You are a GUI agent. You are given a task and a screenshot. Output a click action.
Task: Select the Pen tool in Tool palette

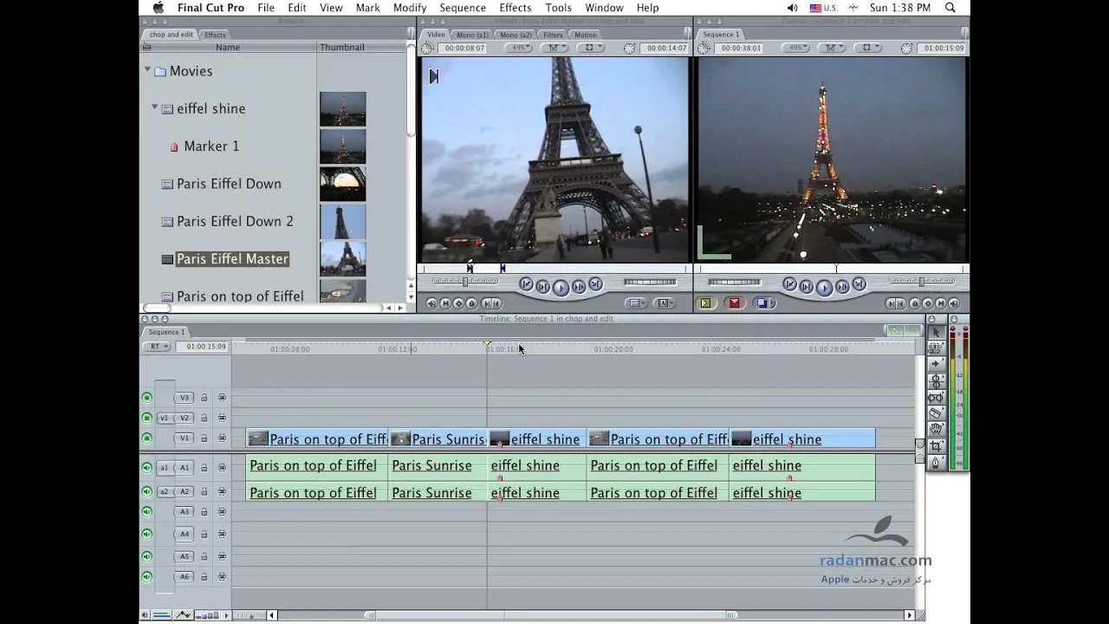coord(936,463)
